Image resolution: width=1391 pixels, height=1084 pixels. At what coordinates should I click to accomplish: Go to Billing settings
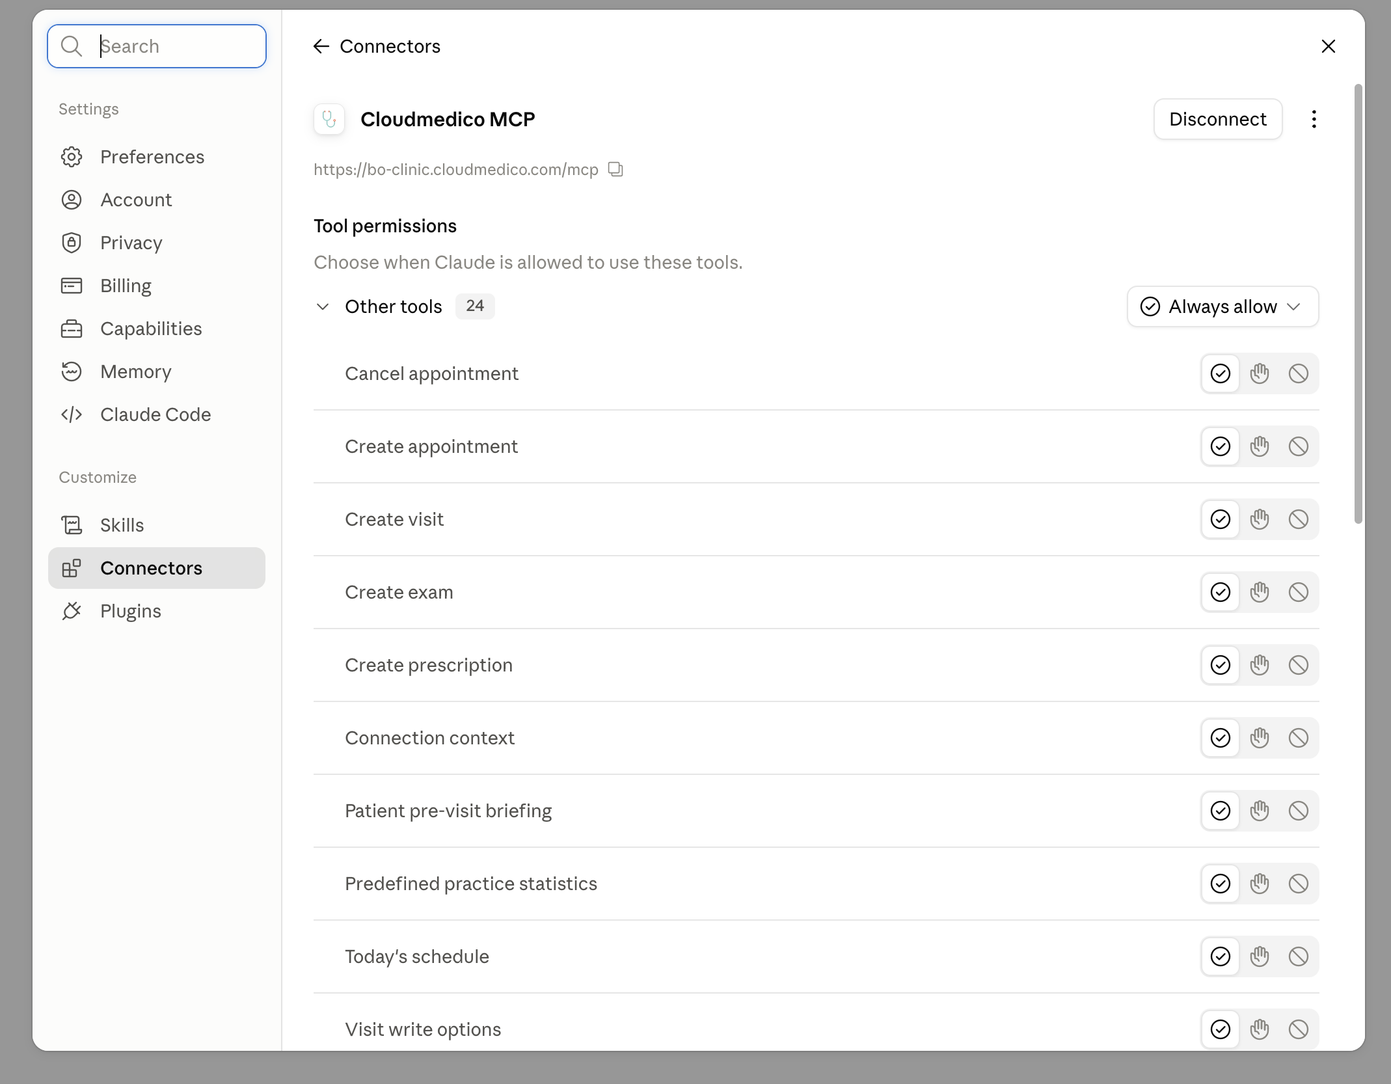[x=157, y=286]
